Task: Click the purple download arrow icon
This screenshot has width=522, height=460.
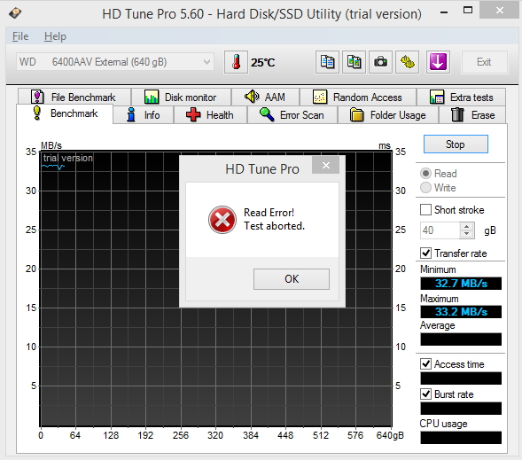Action: (x=438, y=62)
